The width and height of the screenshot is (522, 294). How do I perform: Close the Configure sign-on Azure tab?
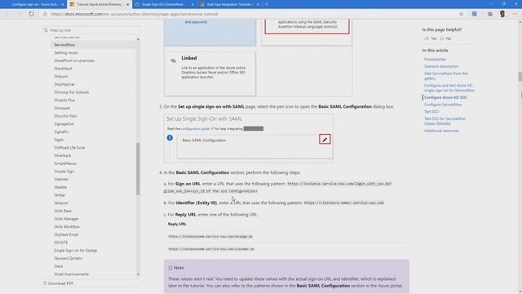click(x=63, y=4)
